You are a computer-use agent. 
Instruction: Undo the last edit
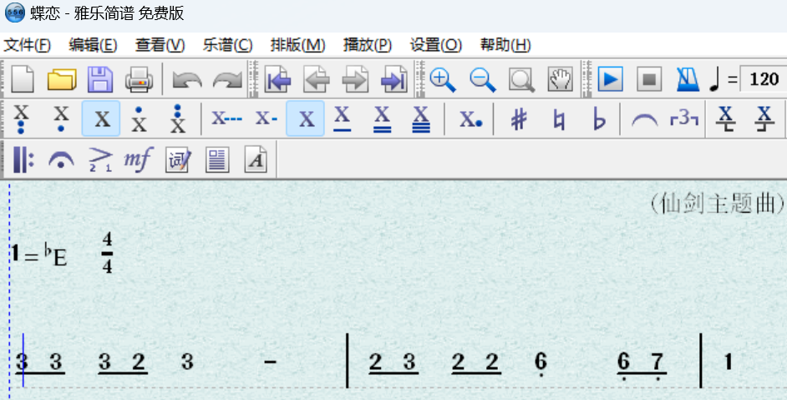pyautogui.click(x=187, y=80)
